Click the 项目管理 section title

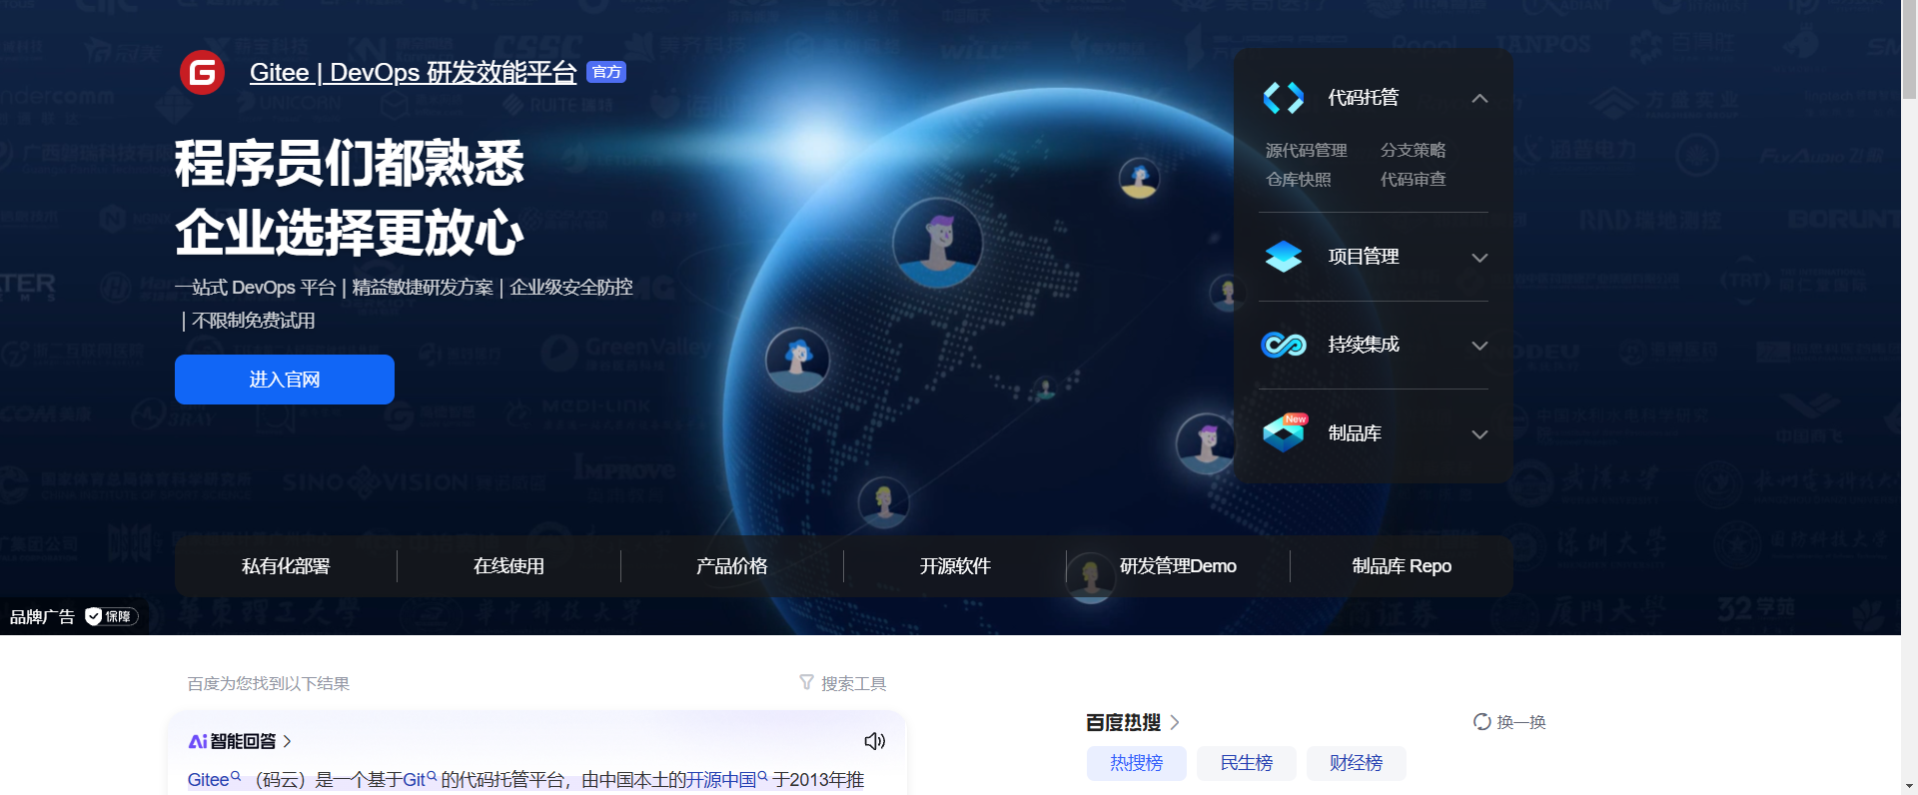pyautogui.click(x=1363, y=257)
